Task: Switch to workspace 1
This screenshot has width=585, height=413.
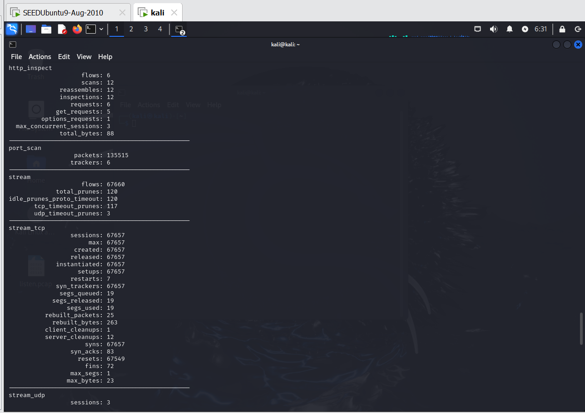Action: (x=117, y=29)
